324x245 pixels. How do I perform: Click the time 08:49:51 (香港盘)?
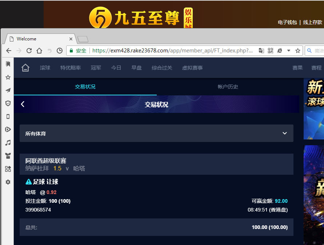pyautogui.click(x=268, y=210)
